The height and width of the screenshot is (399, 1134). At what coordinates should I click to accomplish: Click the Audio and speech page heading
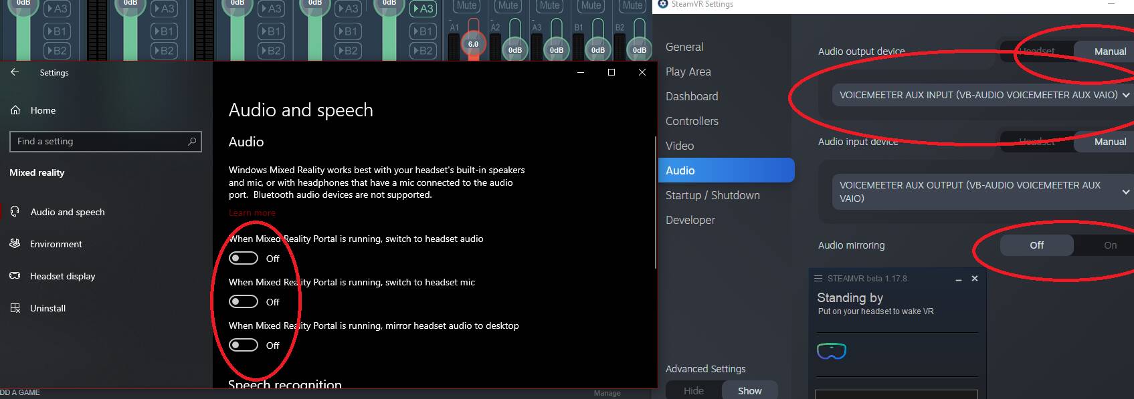pos(301,110)
